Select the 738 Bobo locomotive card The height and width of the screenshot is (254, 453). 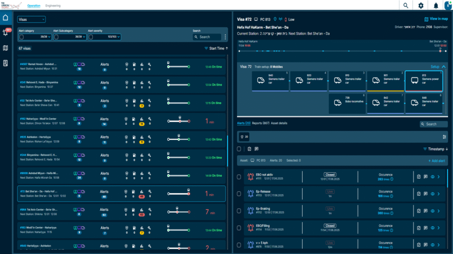(346, 104)
